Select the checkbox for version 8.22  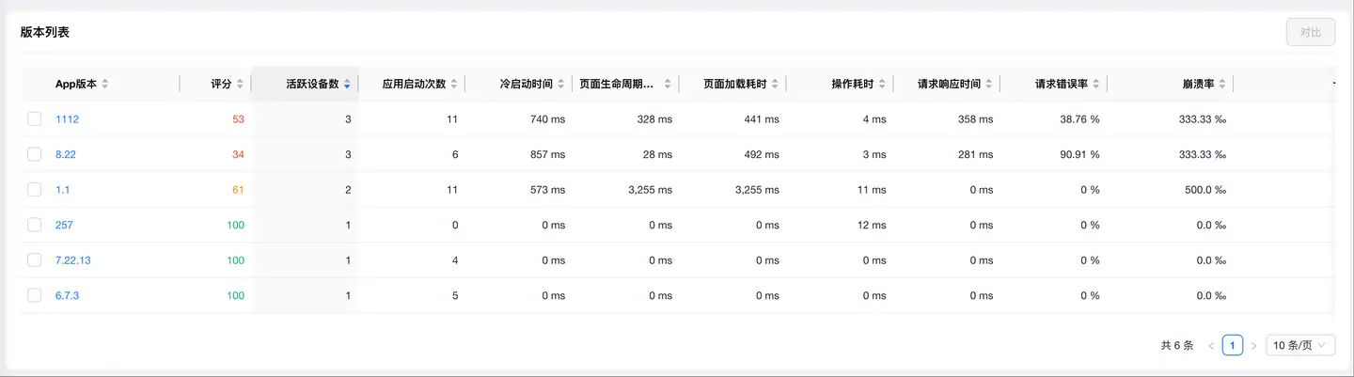click(35, 154)
